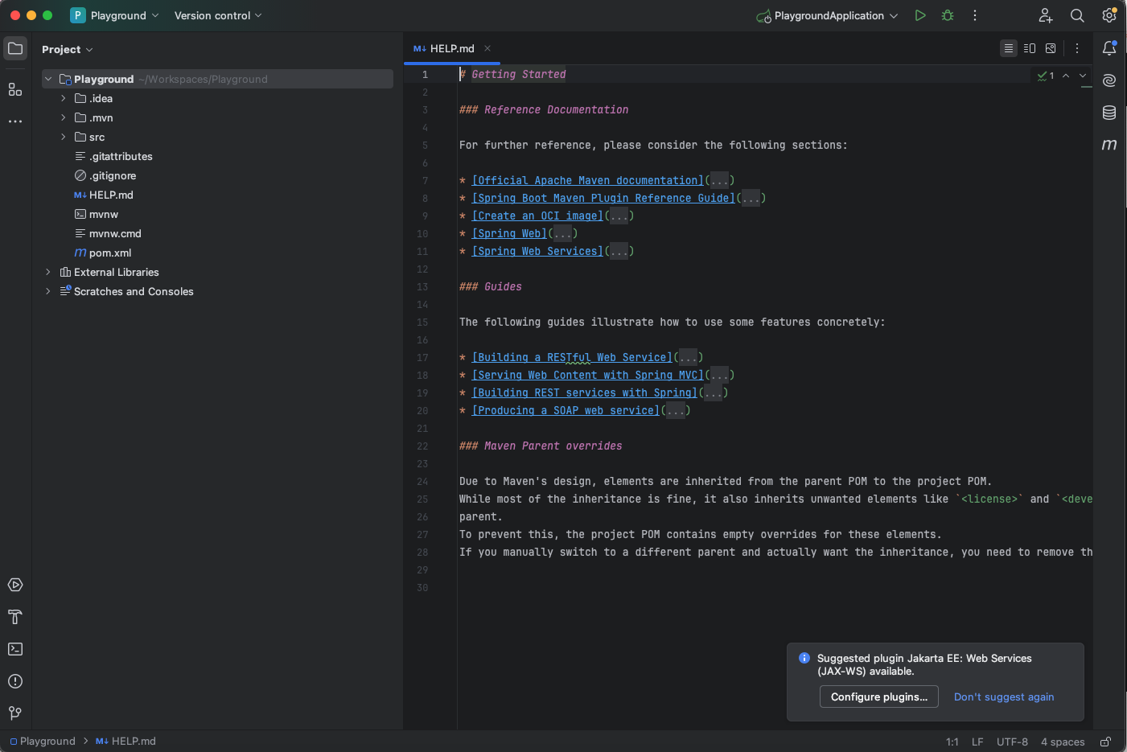Change 4 spaces indentation setting

click(1063, 742)
